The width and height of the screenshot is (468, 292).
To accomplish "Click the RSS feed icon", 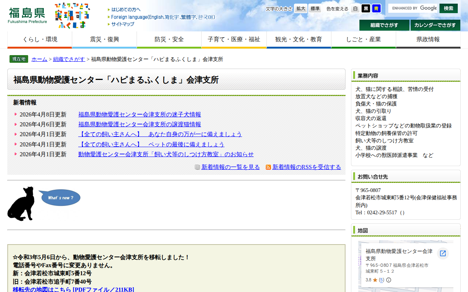I will [268, 167].
